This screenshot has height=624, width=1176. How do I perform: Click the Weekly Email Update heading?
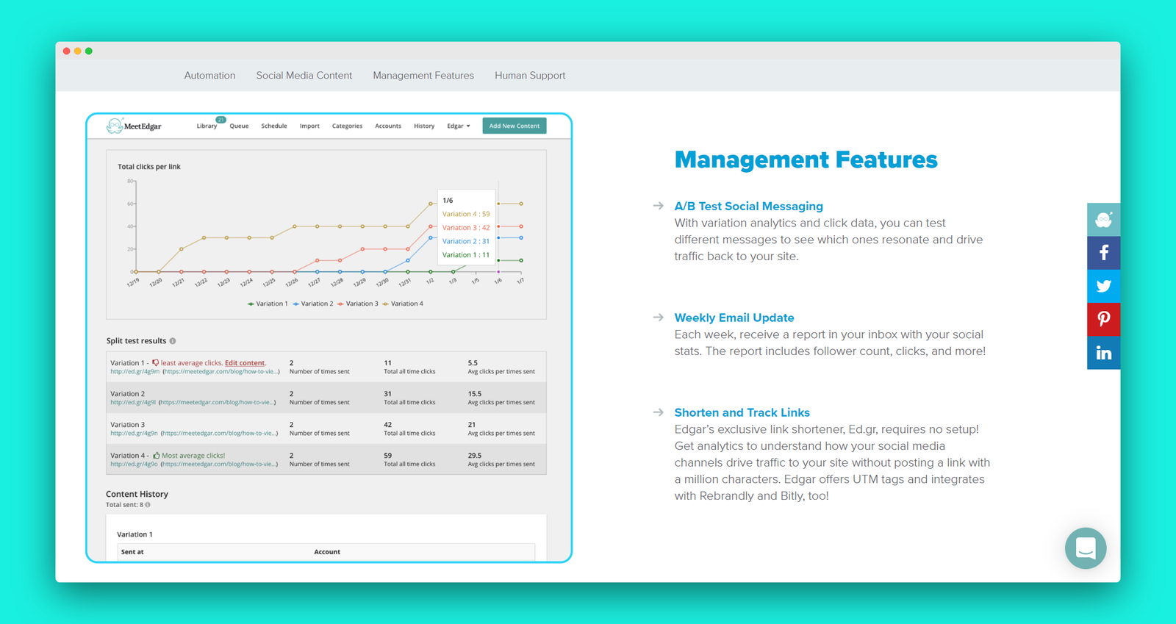click(734, 318)
